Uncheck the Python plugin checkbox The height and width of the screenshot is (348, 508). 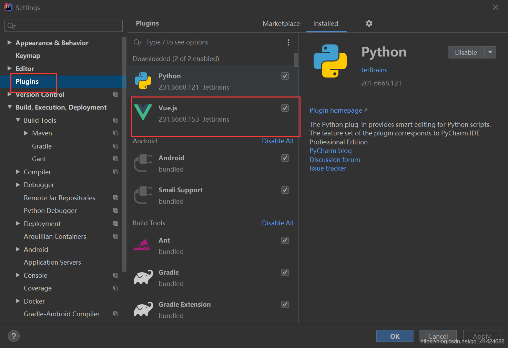point(285,76)
